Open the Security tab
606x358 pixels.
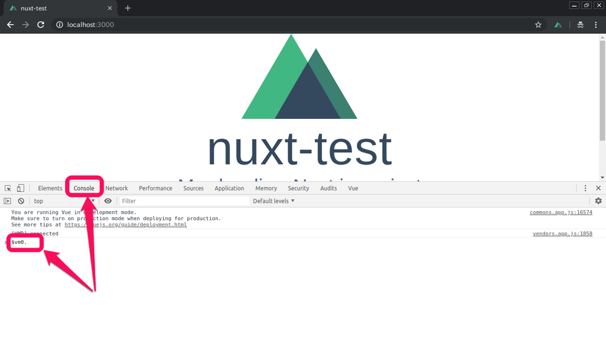298,188
